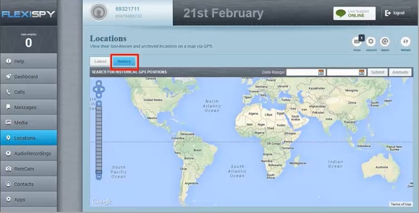The image size is (419, 213).
Task: Click the logout button
Action: 395,13
